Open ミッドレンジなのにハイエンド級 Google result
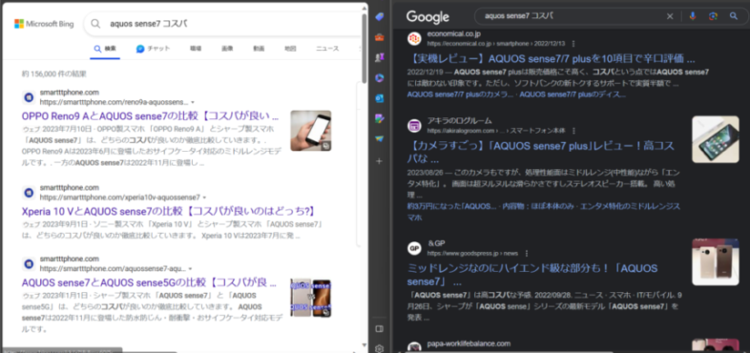750x353 pixels. coord(531,274)
